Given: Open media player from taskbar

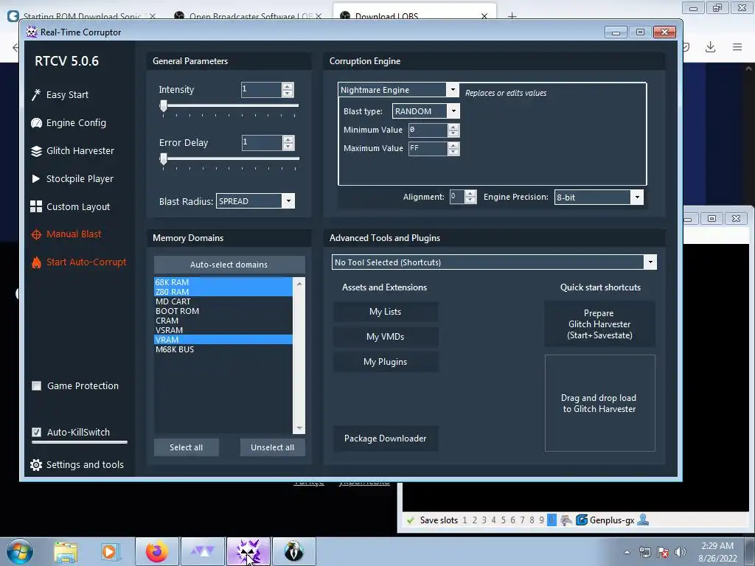Looking at the screenshot, I should [x=111, y=551].
